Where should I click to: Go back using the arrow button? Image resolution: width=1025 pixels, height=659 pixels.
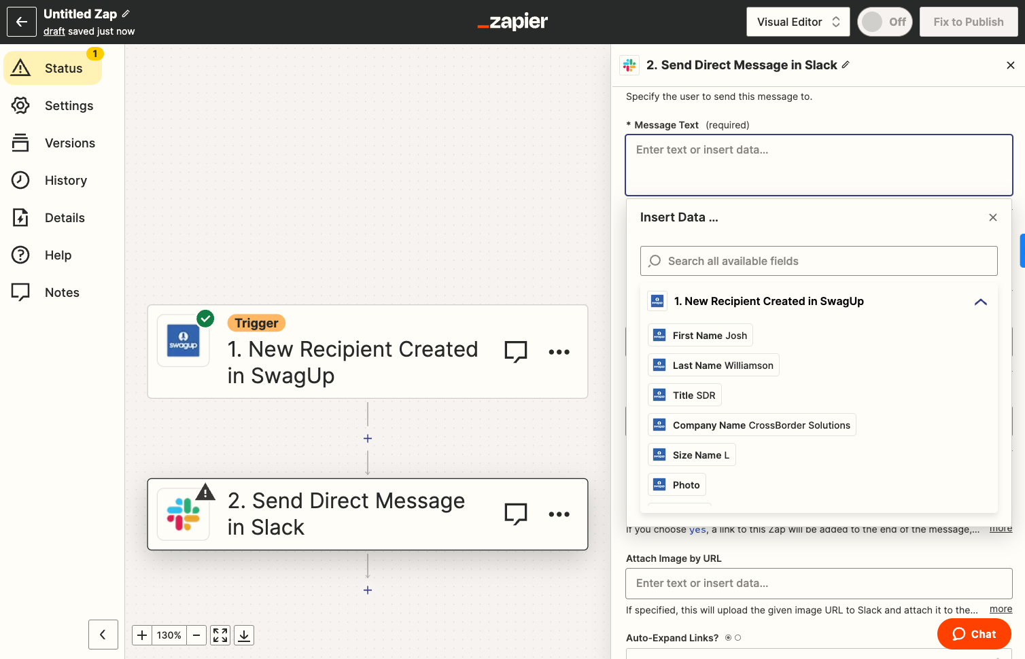click(22, 22)
